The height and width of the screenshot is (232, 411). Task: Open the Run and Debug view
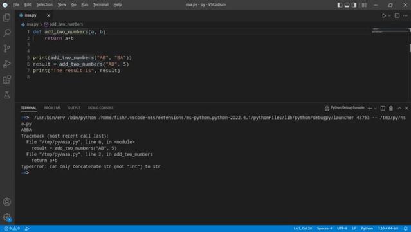tap(7, 64)
